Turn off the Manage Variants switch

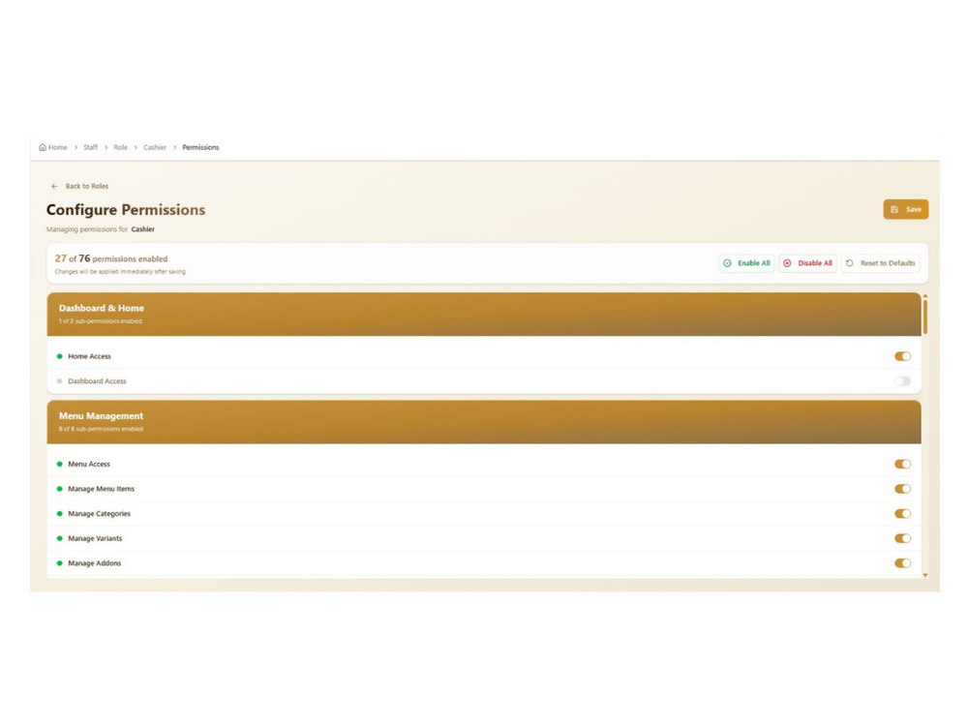(x=902, y=538)
